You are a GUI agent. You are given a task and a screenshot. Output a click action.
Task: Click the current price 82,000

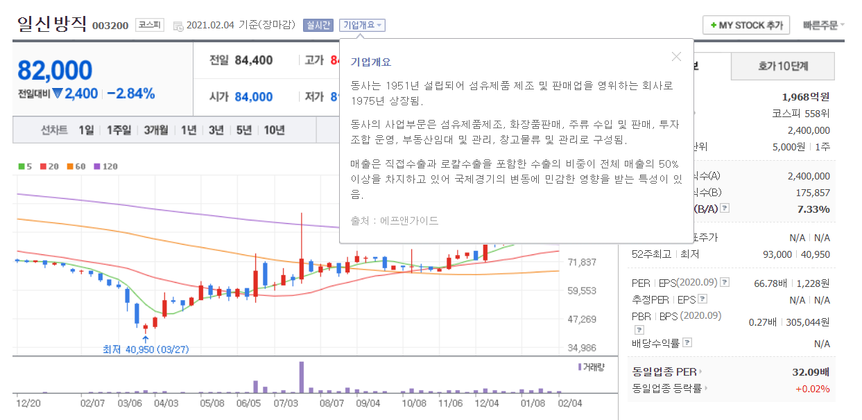(x=55, y=71)
